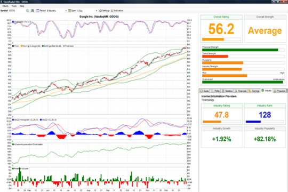Click the orange Moving Average legend marker
This screenshot has height=192, width=288.
(x=21, y=46)
